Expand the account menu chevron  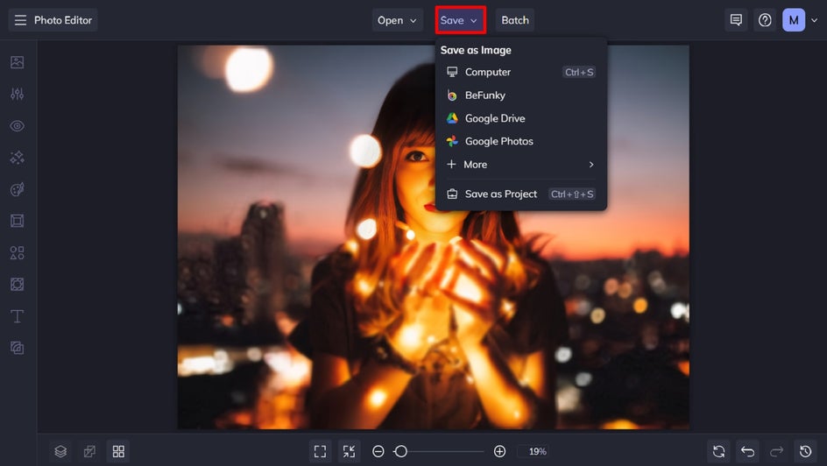tap(814, 20)
